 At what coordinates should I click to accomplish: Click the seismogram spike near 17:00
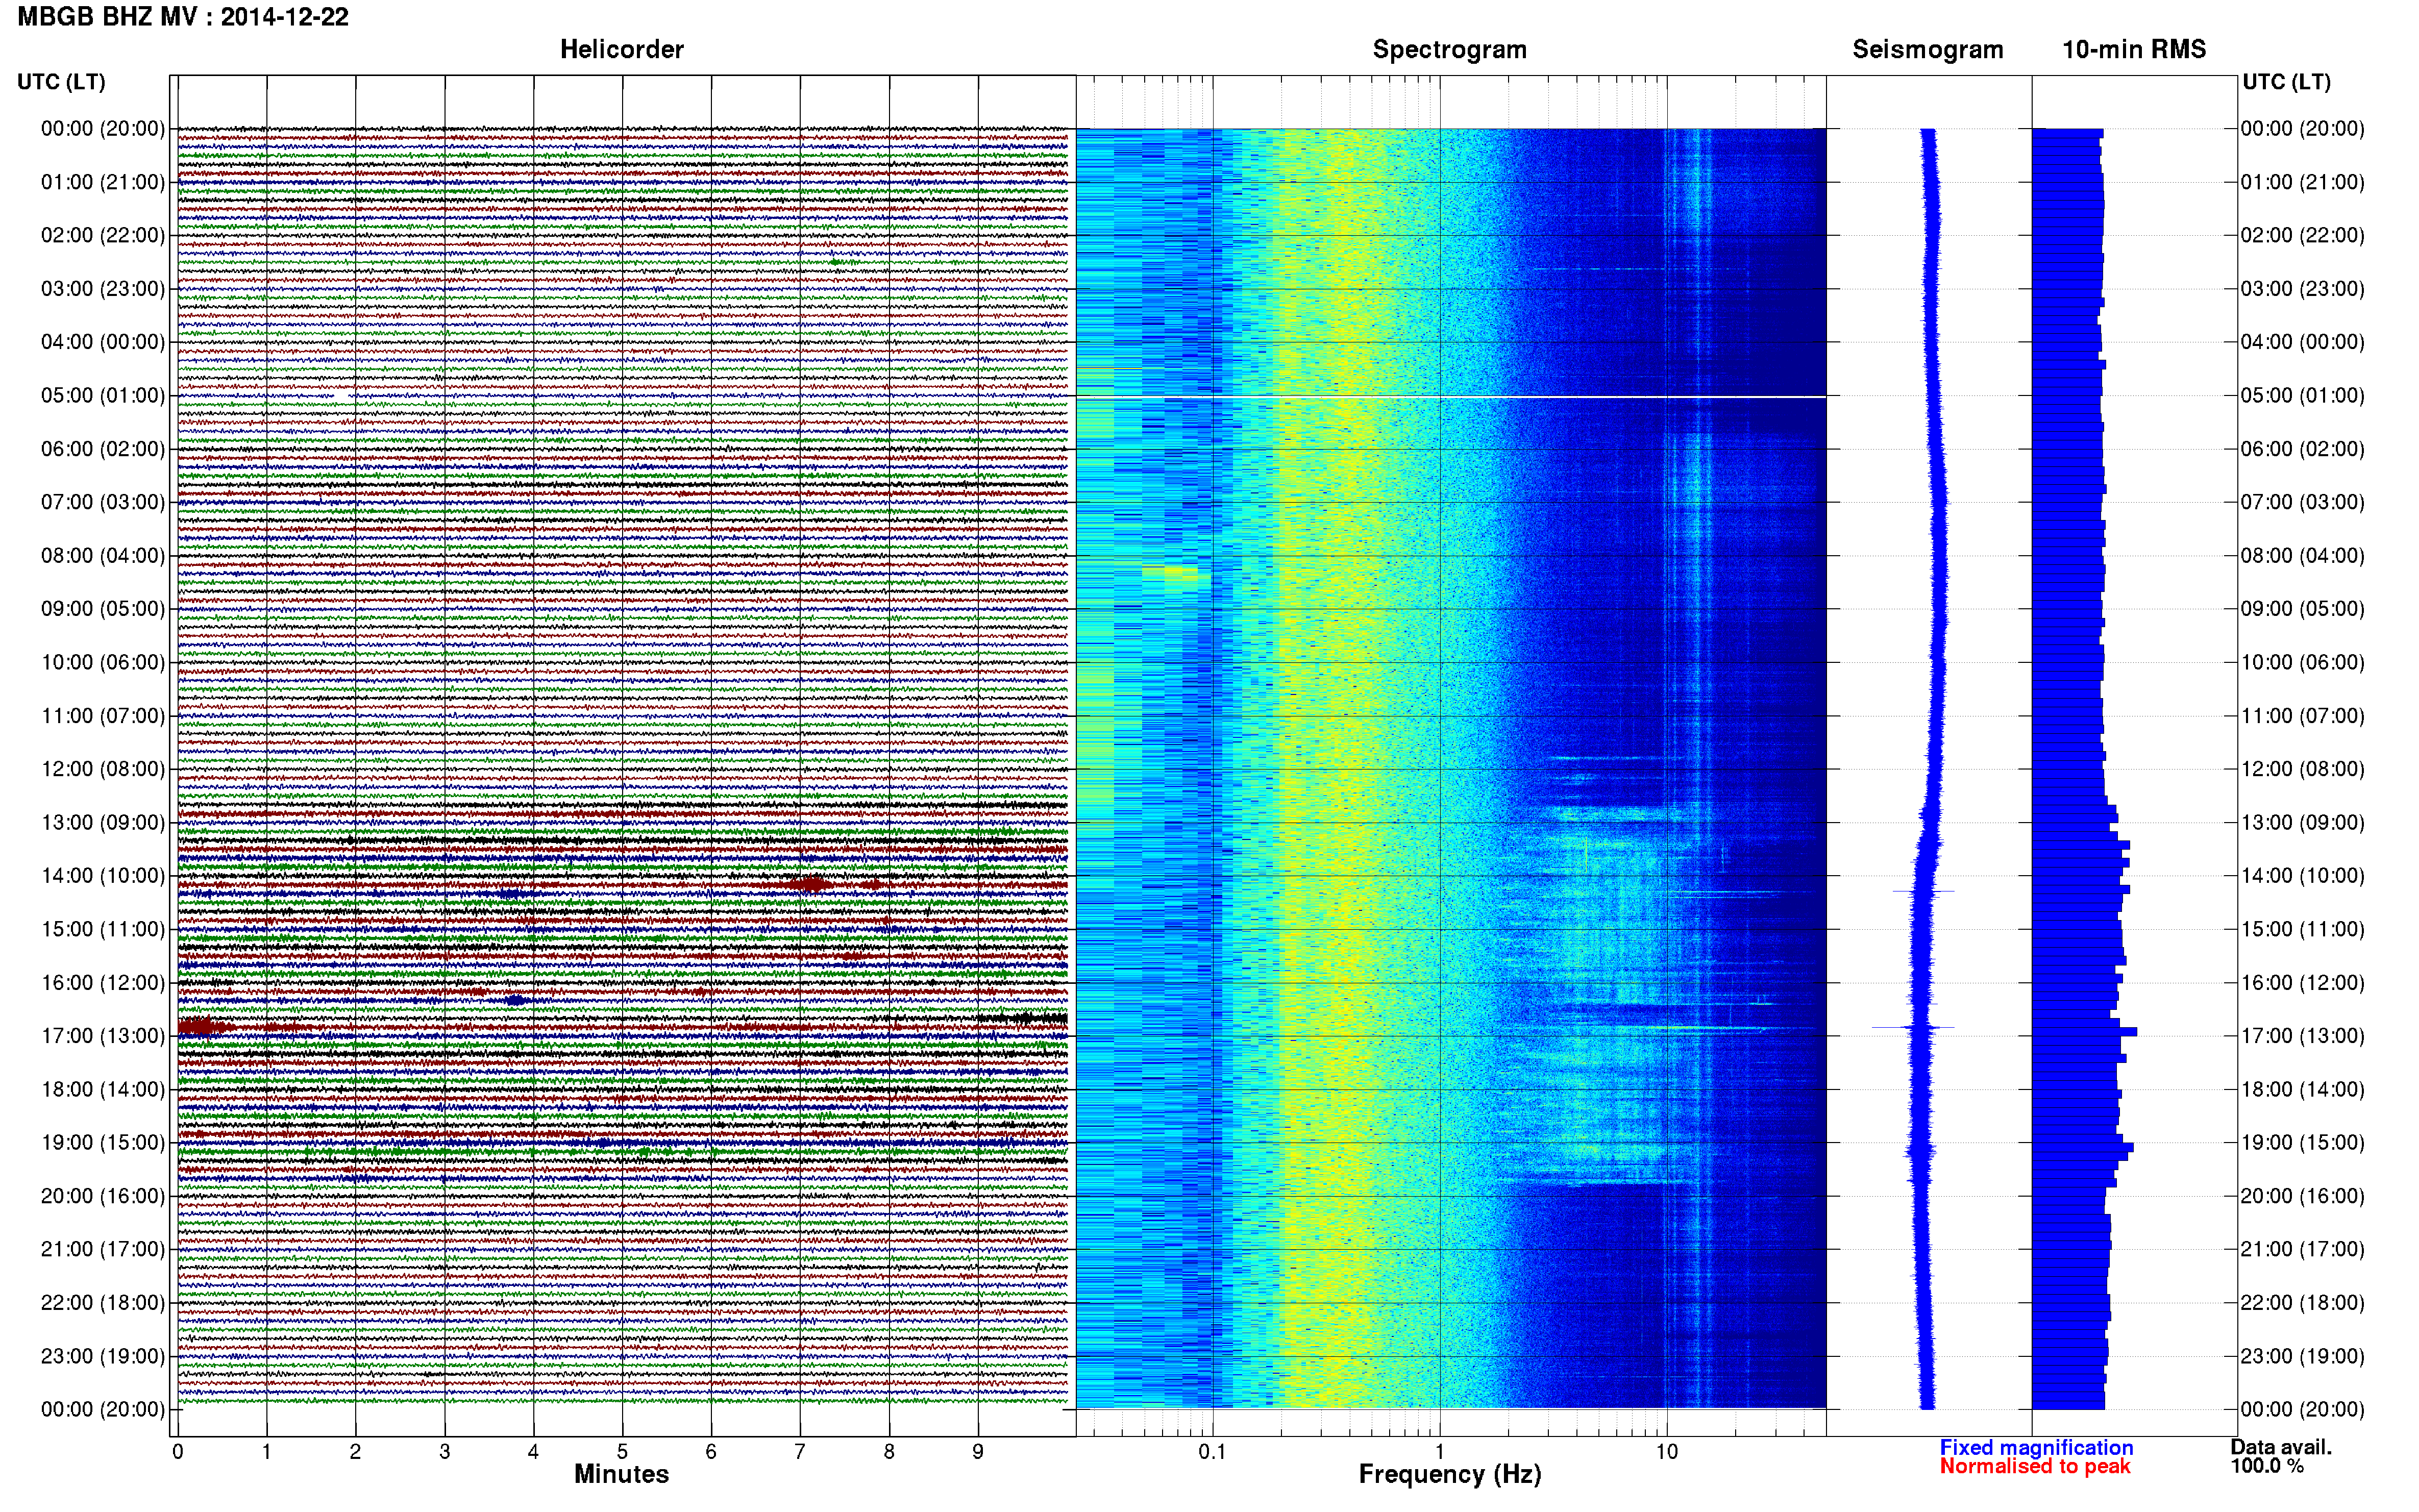1912,1027
